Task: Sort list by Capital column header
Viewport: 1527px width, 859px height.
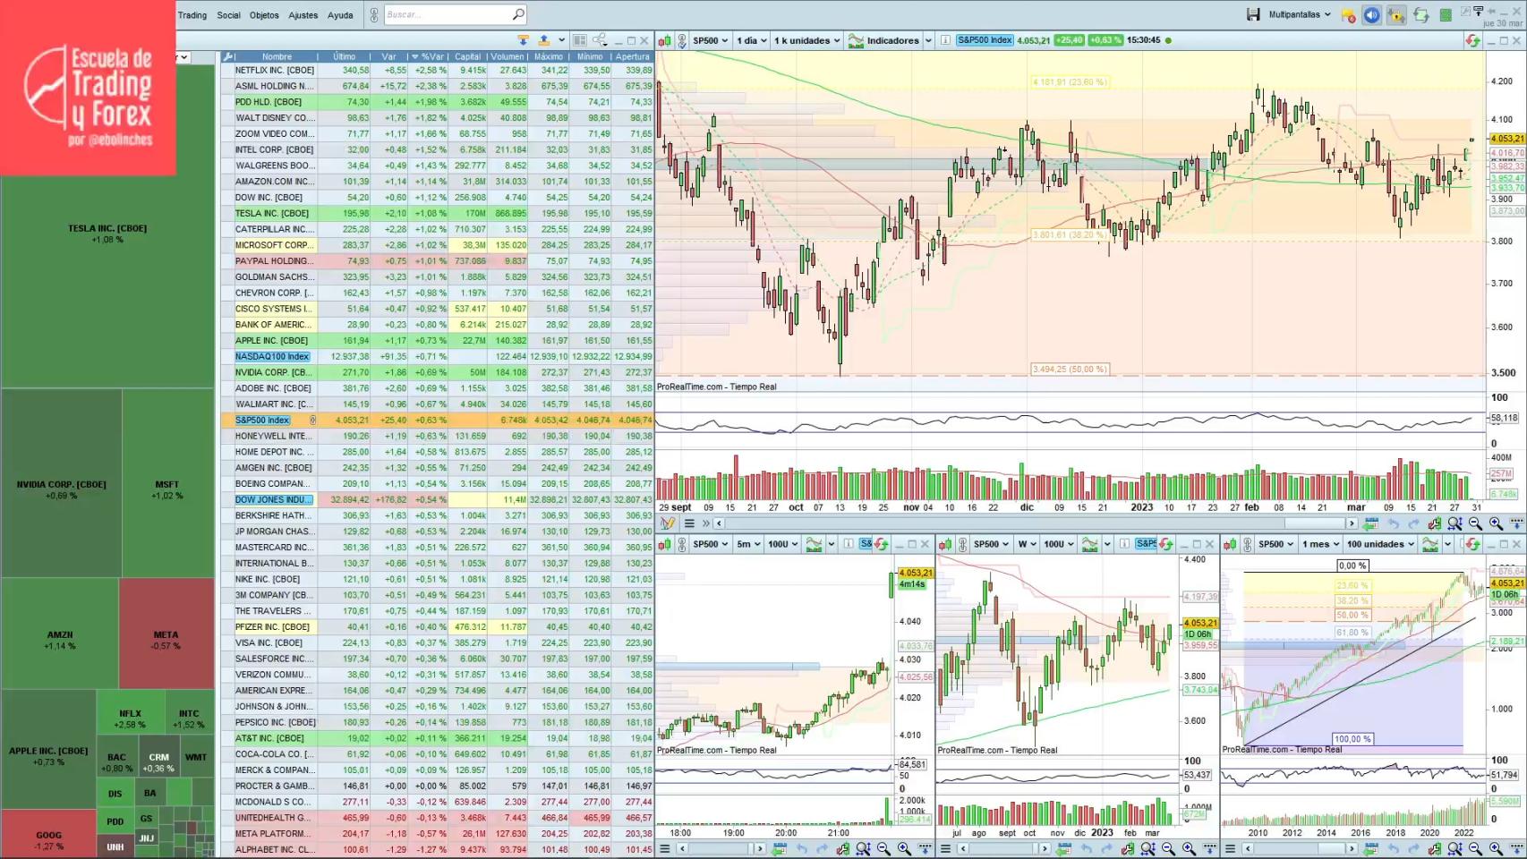Action: pyautogui.click(x=468, y=56)
